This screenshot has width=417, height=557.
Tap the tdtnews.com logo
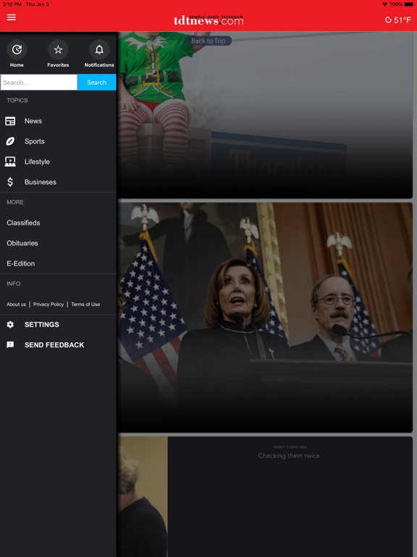point(208,20)
